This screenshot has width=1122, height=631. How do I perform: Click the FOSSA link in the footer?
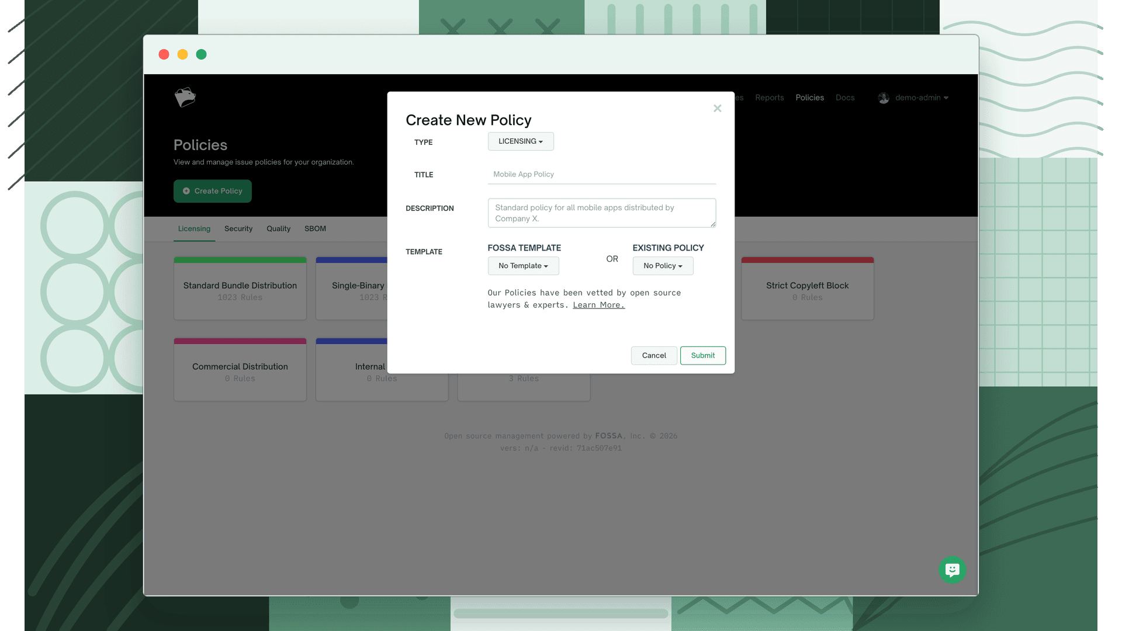tap(608, 436)
